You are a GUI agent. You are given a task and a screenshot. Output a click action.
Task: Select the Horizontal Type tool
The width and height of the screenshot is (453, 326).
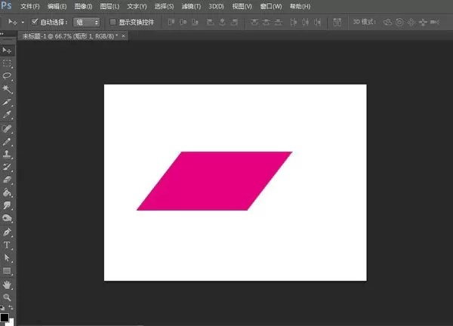coord(7,244)
